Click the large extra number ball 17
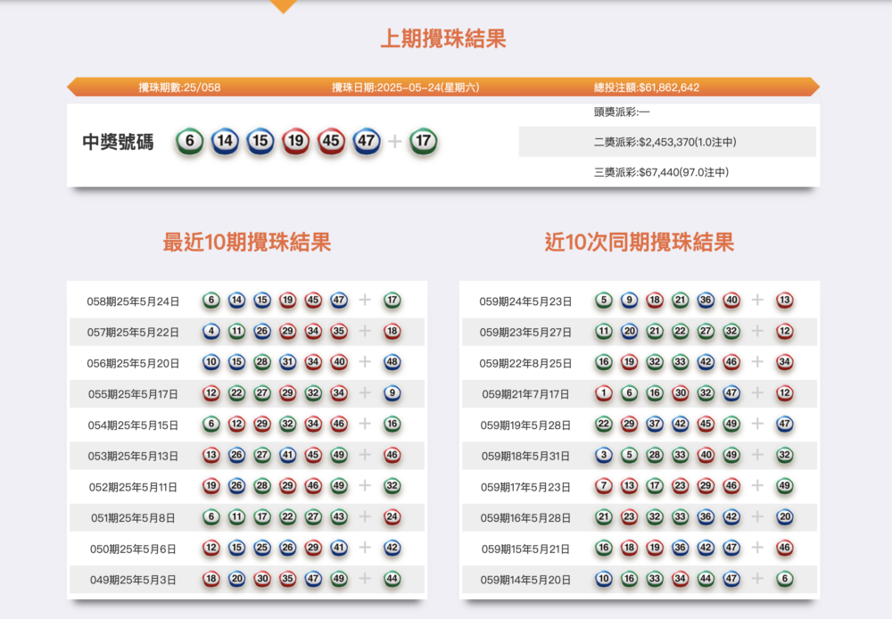The width and height of the screenshot is (892, 619). point(424,141)
